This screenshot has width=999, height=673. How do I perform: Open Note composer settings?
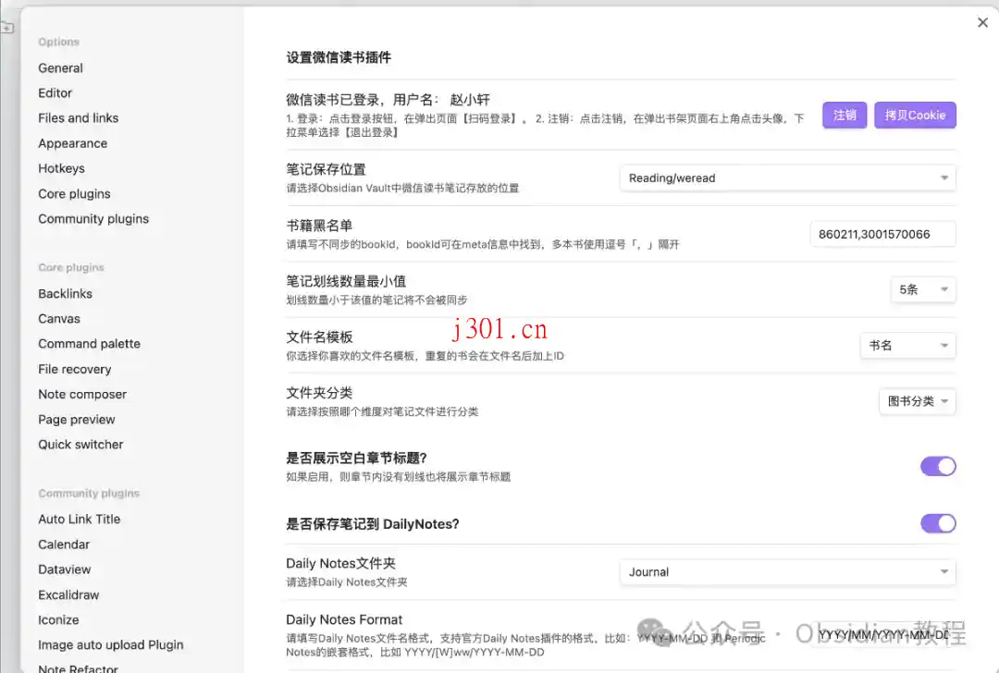tap(82, 394)
